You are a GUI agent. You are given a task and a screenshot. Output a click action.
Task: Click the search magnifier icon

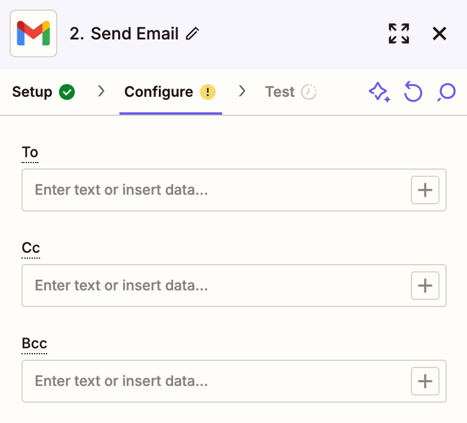coord(446,92)
